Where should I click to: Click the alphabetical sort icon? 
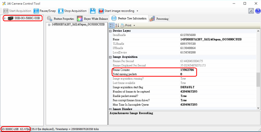[117, 25]
